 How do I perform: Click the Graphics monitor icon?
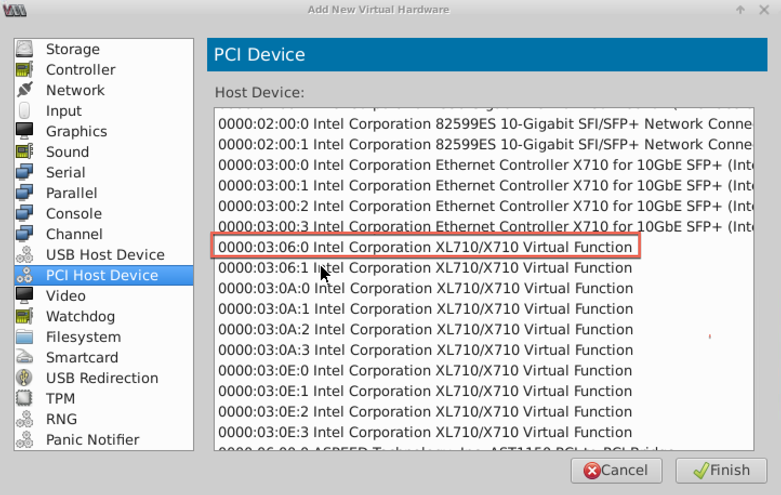point(24,131)
